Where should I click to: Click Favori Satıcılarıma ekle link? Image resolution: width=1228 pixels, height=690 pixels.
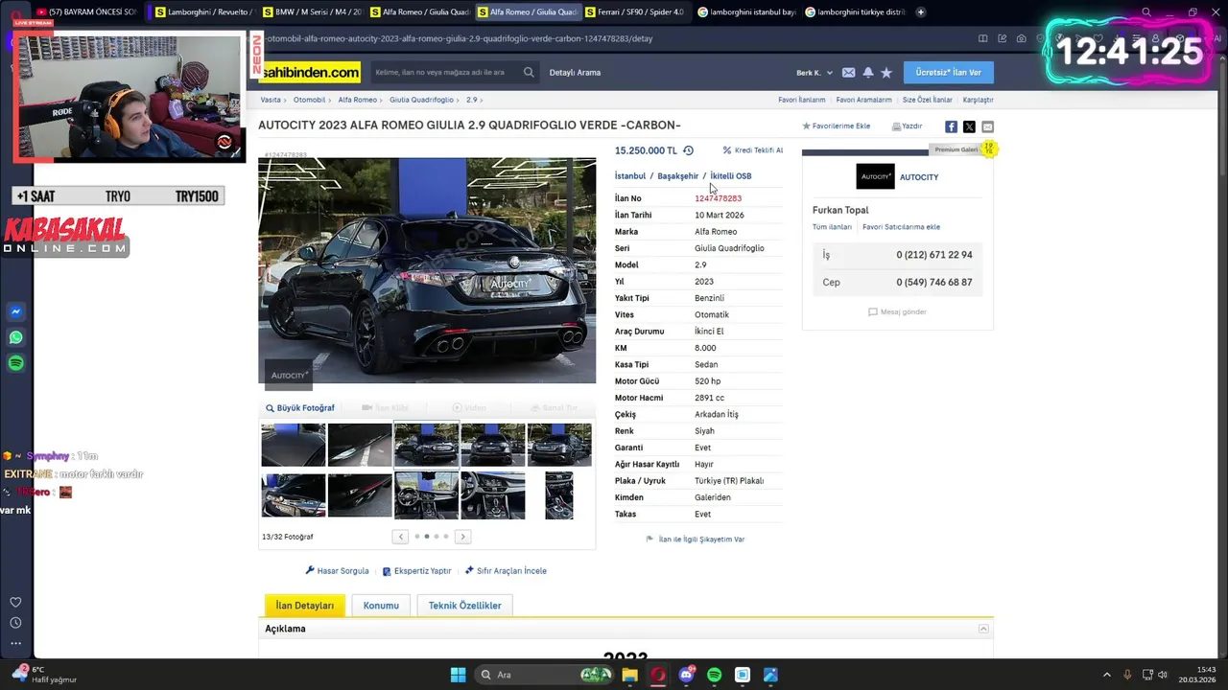[x=901, y=227]
